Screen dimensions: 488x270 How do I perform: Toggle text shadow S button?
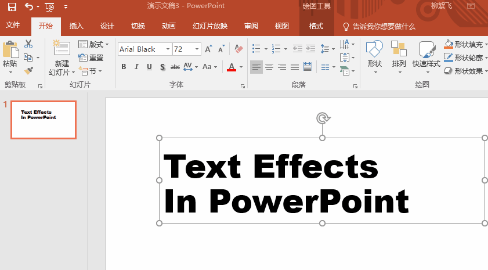[162, 67]
